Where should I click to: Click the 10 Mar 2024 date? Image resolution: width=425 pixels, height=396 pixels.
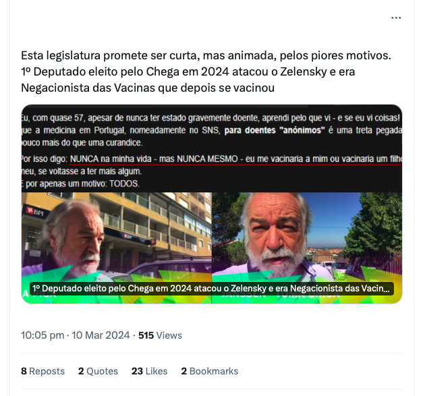[x=101, y=335]
